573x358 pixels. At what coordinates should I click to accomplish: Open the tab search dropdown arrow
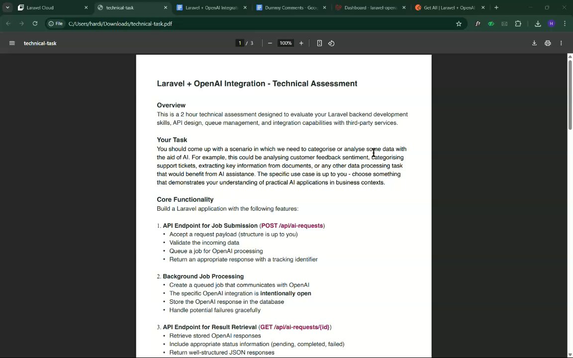coord(7,7)
